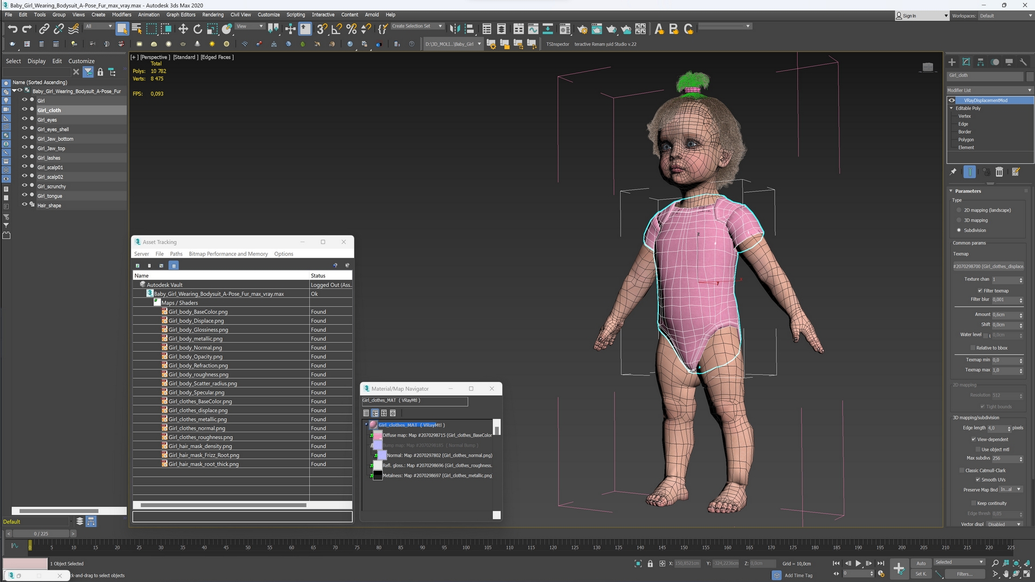Click the Play Animation button

(x=858, y=563)
